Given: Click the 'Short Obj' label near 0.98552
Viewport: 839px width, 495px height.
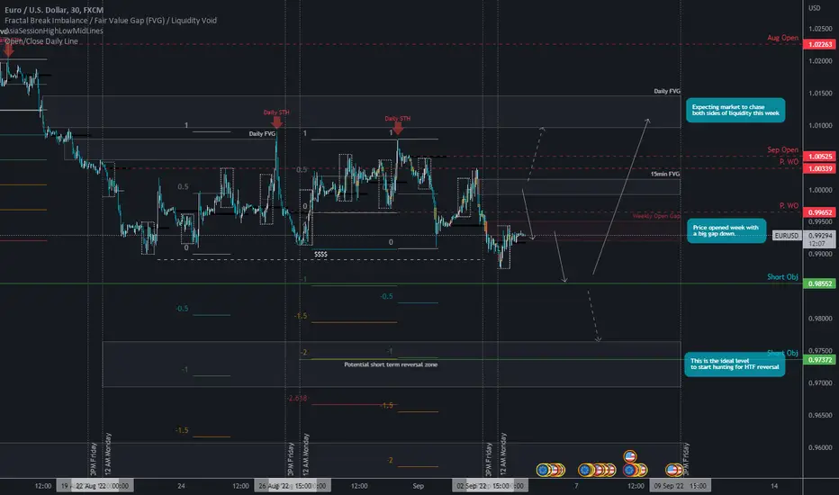Looking at the screenshot, I should tap(782, 276).
